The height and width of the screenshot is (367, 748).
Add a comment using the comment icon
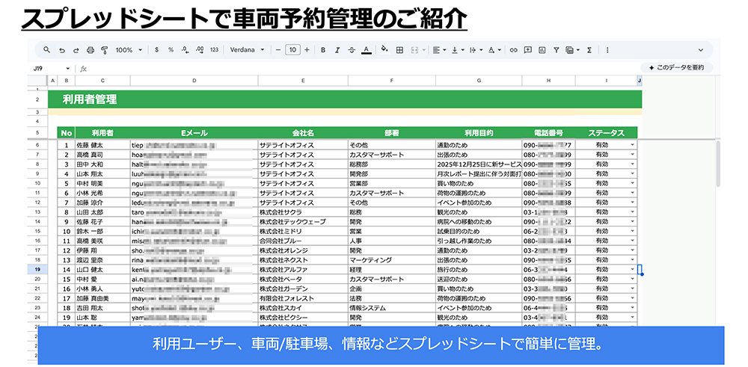coord(528,50)
